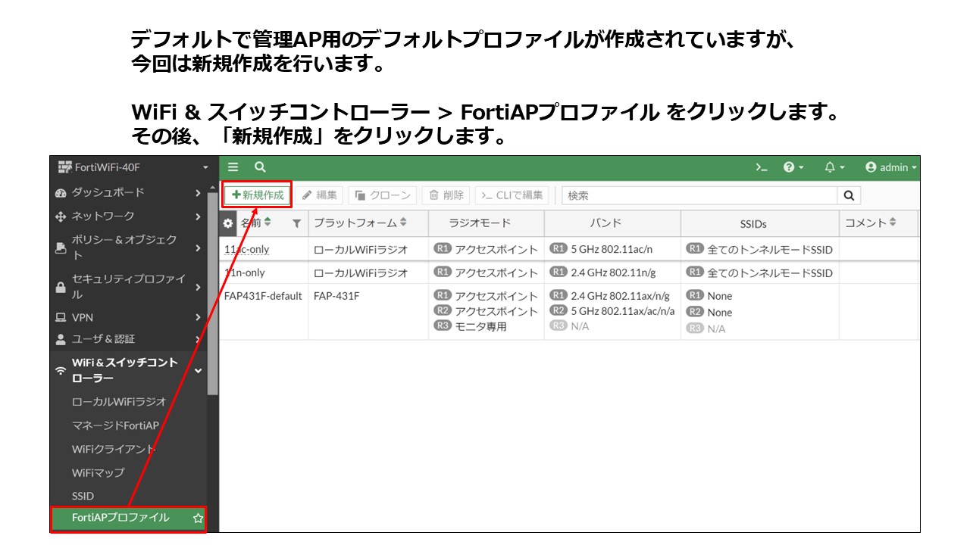Image resolution: width=970 pixels, height=545 pixels.
Task: Open the admin user menu
Action: (x=891, y=167)
